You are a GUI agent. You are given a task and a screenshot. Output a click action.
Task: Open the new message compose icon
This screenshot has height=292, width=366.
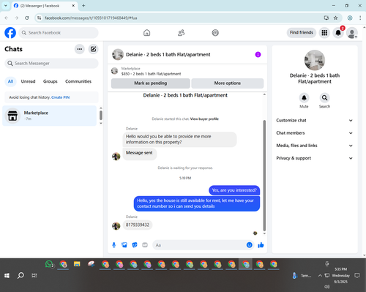93,49
